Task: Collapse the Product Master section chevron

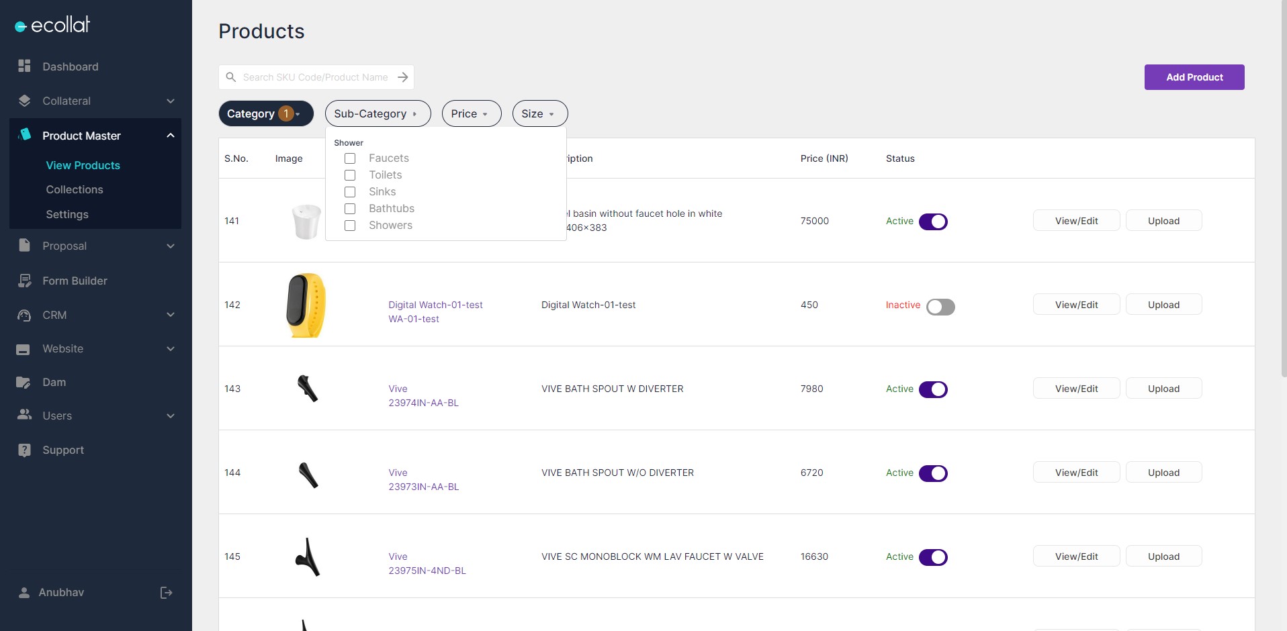Action: coord(170,136)
